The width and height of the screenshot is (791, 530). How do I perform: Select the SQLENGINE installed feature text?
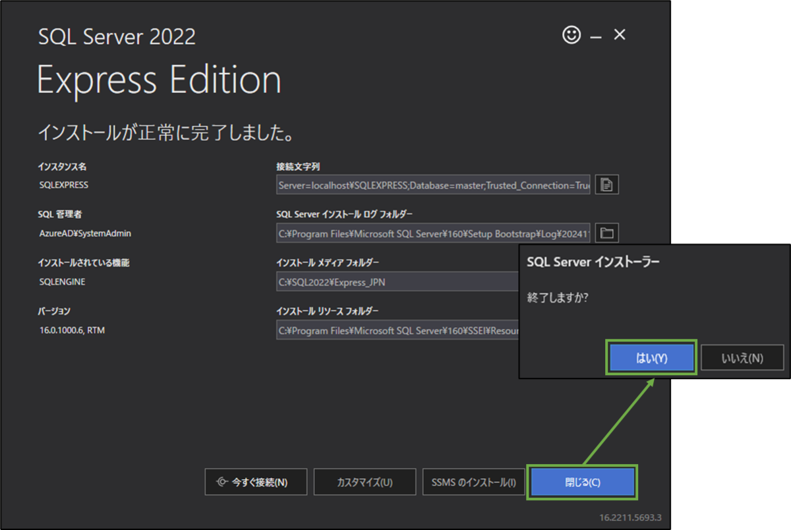point(62,281)
